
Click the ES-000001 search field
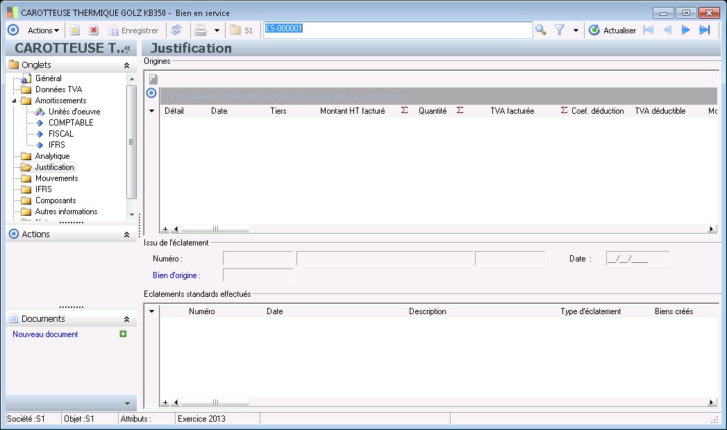pyautogui.click(x=398, y=30)
